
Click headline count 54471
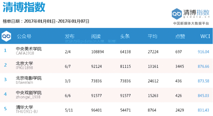point(125,110)
